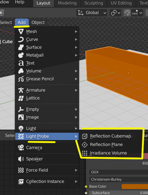The width and height of the screenshot is (148, 195).
Task: Expand the Force Field submenu
Action: pos(47,170)
